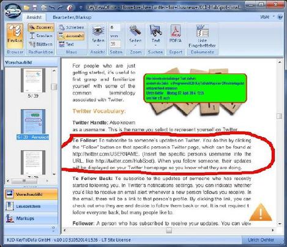Open Liste Eingeblätteter documents
Image resolution: width=287 pixels, height=247 pixels.
pos(202,36)
